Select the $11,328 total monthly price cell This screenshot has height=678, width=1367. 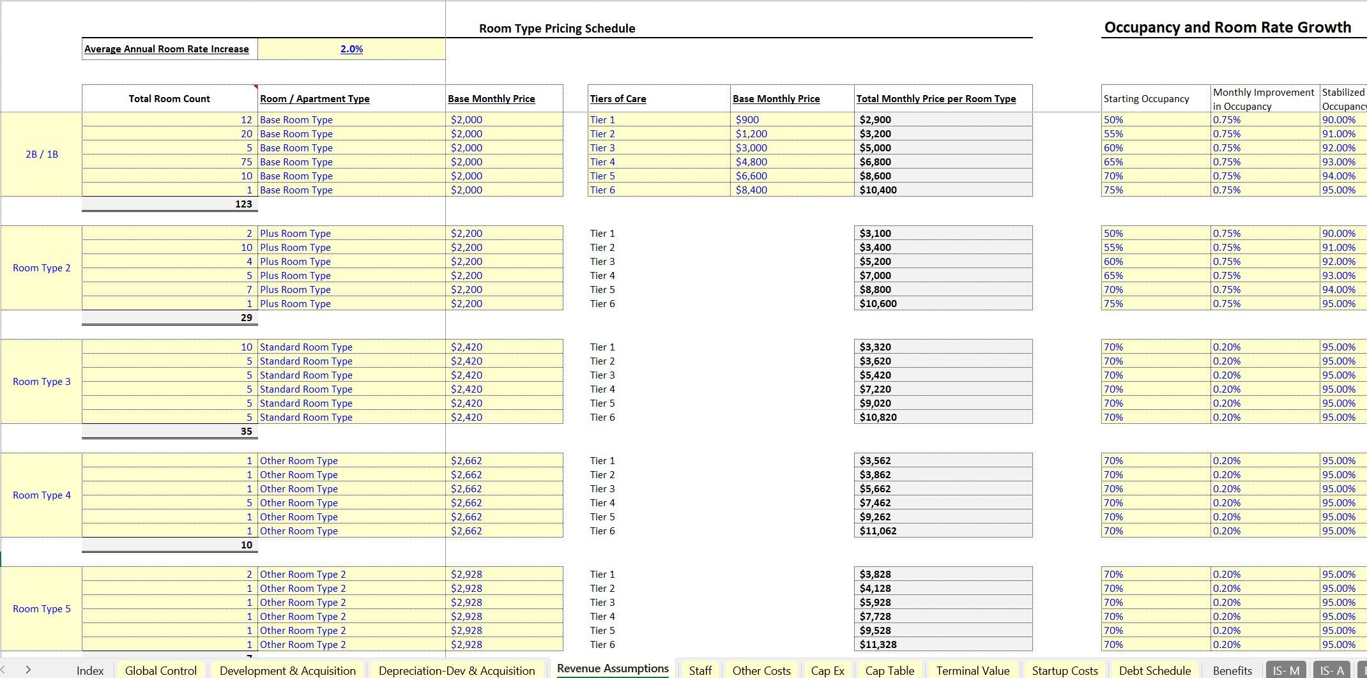coord(943,645)
